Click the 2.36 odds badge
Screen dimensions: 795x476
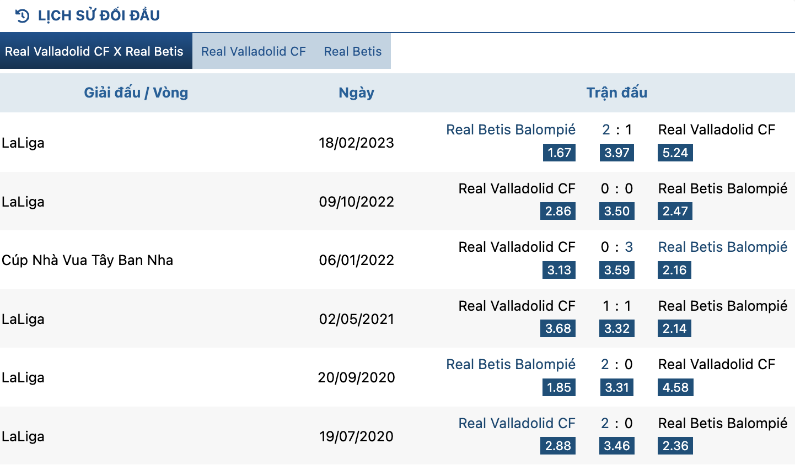click(x=675, y=446)
